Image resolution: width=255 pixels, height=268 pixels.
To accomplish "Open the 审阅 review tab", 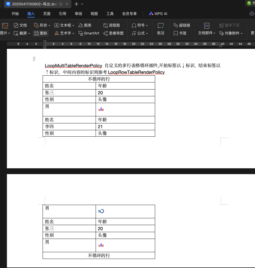I will pyautogui.click(x=78, y=14).
